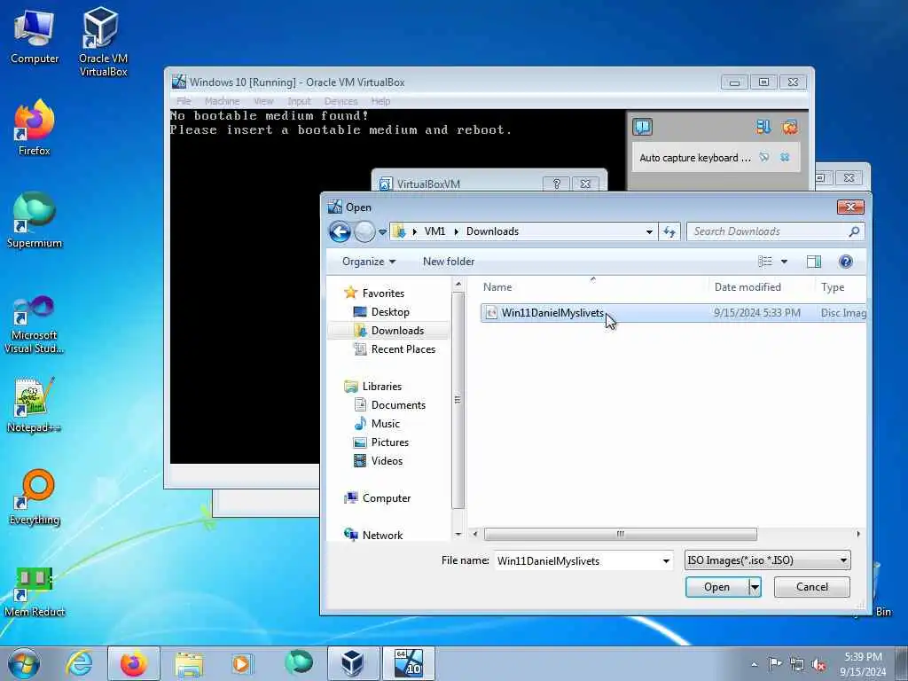
Task: Click the Action Center flag tray icon
Action: (775, 664)
